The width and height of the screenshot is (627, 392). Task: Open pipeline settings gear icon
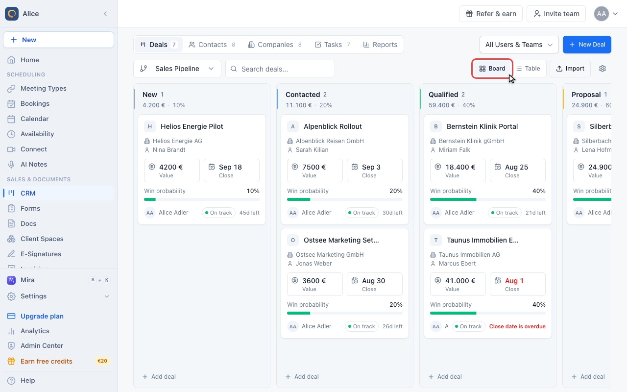[x=603, y=69]
